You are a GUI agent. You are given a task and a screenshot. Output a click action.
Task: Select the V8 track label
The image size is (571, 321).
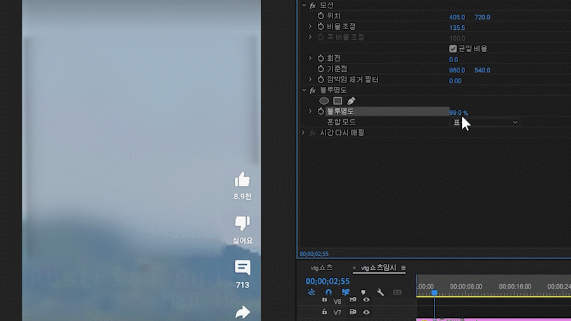[x=338, y=301]
